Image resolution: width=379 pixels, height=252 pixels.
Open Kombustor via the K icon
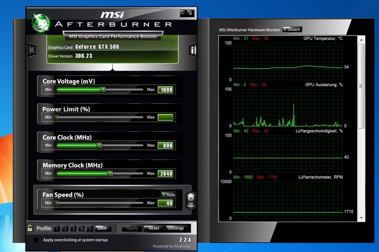pyautogui.click(x=32, y=50)
